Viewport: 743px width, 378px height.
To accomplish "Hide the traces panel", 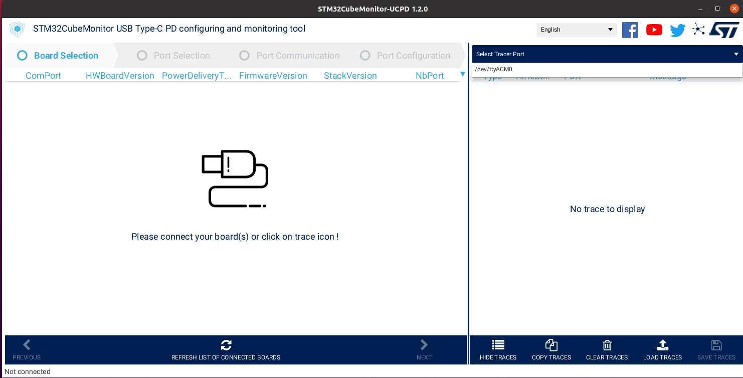I will (498, 350).
